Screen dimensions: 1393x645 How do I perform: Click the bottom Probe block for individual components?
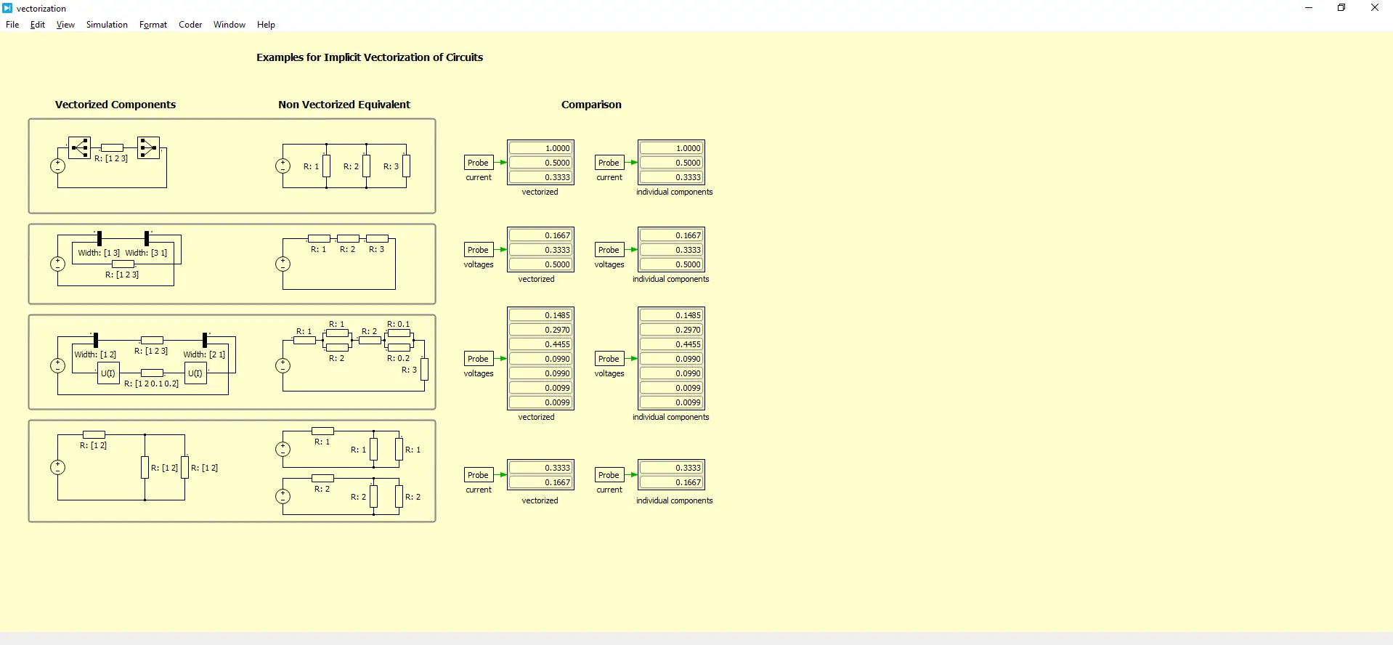click(x=609, y=475)
